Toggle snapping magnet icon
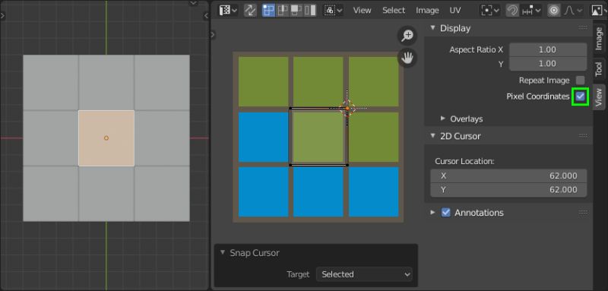Screen dimensions: 608x291 [512, 11]
